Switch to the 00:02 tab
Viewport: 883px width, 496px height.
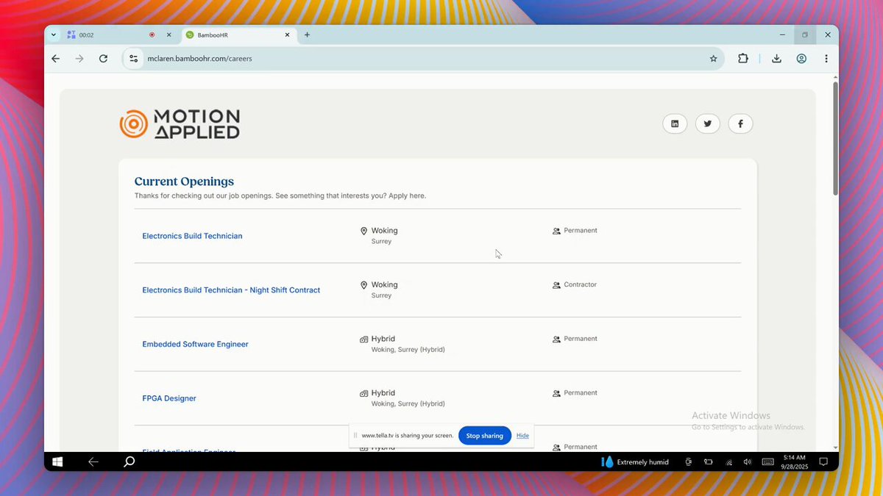[x=119, y=35]
